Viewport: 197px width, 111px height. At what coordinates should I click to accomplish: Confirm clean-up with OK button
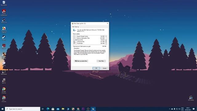point(96,68)
